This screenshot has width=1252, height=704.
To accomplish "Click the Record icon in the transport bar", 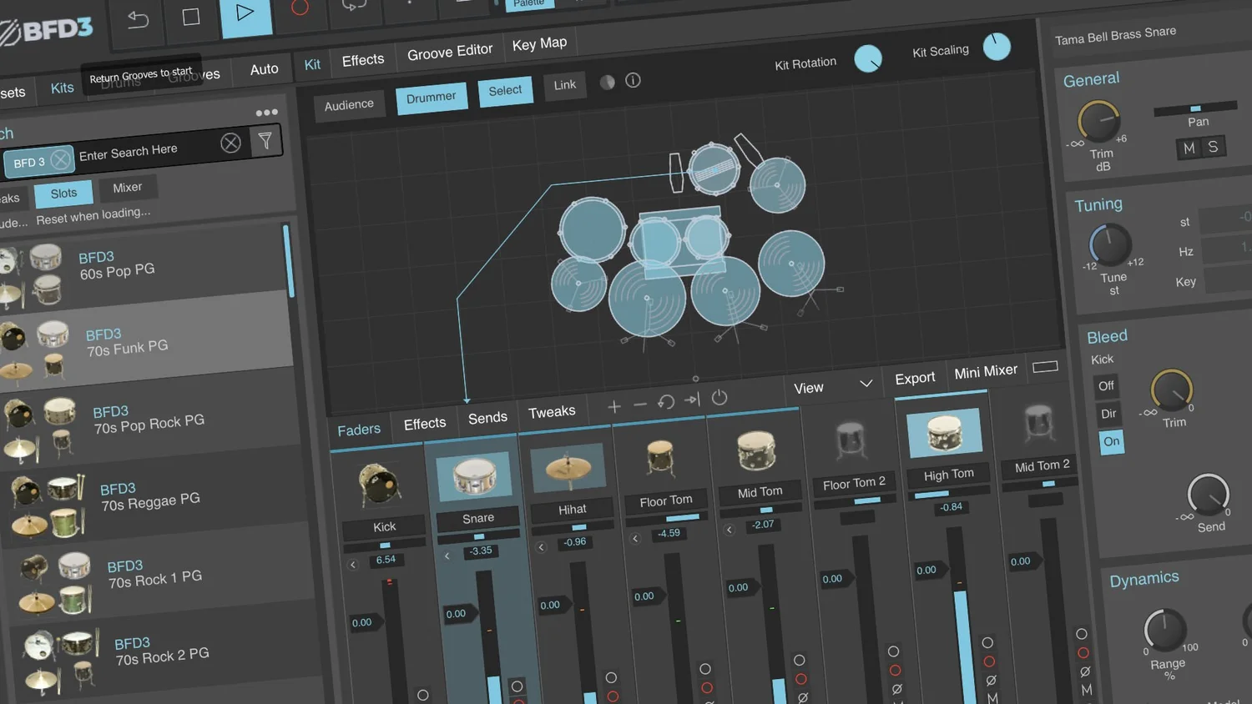I will pos(300,10).
